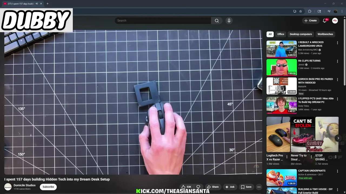This screenshot has height=194, width=346.
Task: Open the Create button
Action: tap(310, 21)
